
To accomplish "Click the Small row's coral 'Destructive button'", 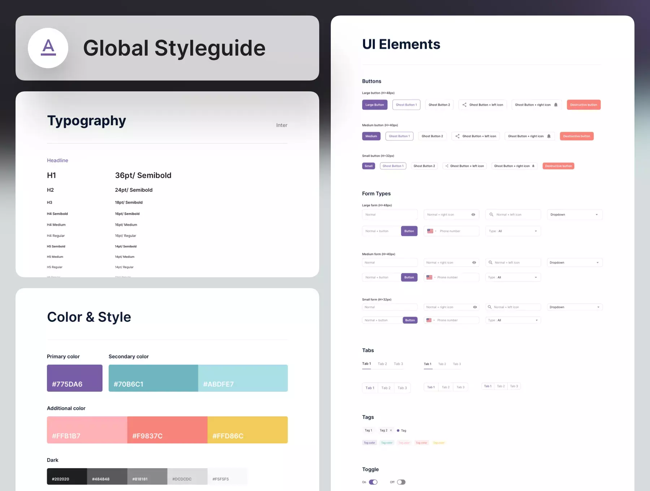I will pos(558,166).
